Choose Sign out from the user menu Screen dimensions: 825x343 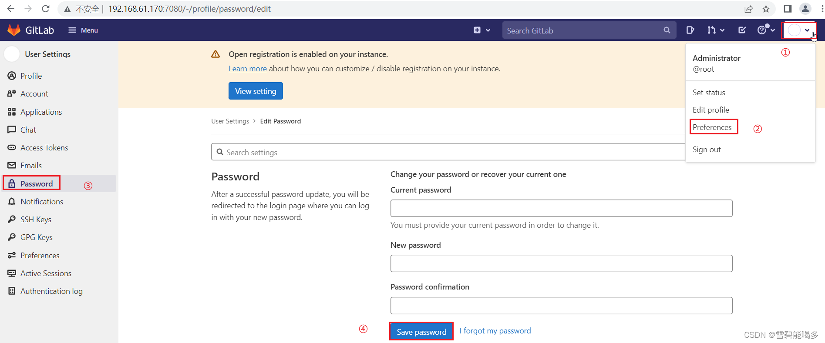[x=706, y=150]
